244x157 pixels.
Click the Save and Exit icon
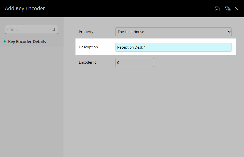click(227, 9)
